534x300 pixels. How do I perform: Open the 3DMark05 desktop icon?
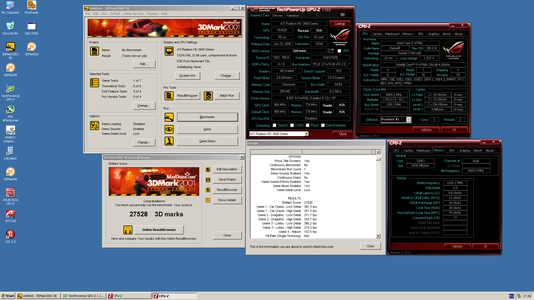pos(10,70)
